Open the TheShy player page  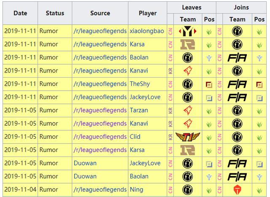[x=140, y=84]
